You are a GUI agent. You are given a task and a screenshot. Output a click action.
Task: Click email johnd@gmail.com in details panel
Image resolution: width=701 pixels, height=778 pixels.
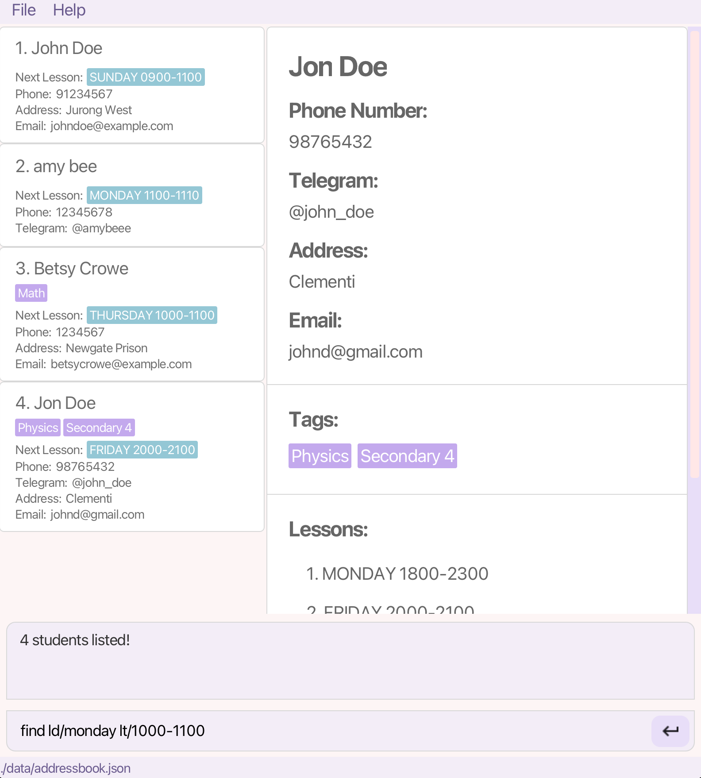(356, 352)
